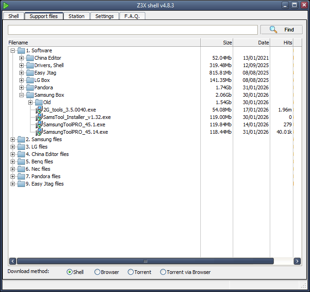Expand the Old subfolder node
Viewport: 310px width, 292px height.
[30, 102]
